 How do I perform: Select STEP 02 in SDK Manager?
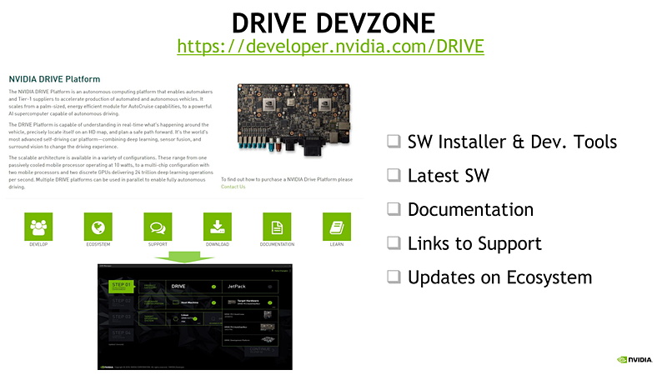tap(121, 302)
